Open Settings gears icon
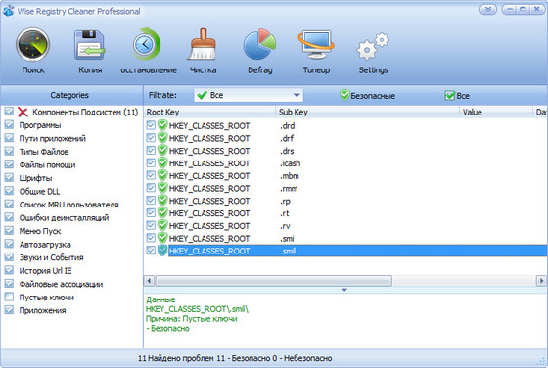 pos(373,46)
